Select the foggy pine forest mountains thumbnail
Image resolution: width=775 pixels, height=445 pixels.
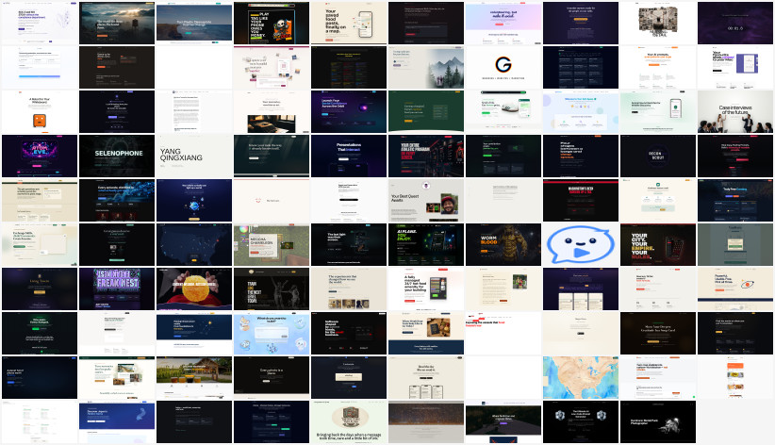(x=426, y=67)
